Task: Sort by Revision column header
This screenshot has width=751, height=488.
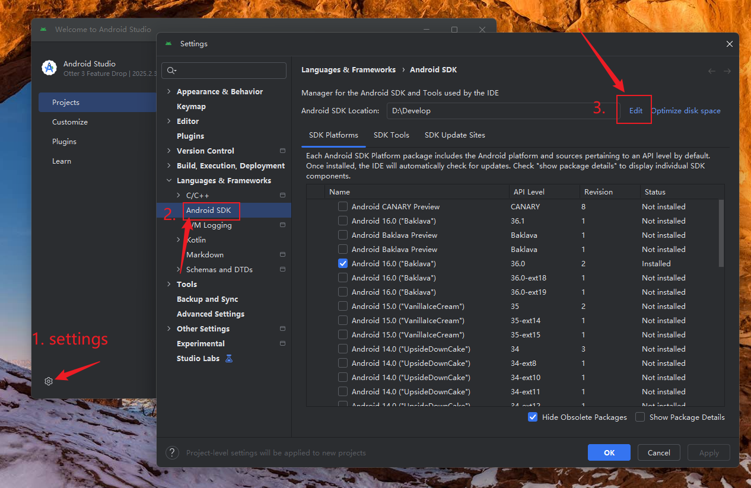Action: click(609, 192)
